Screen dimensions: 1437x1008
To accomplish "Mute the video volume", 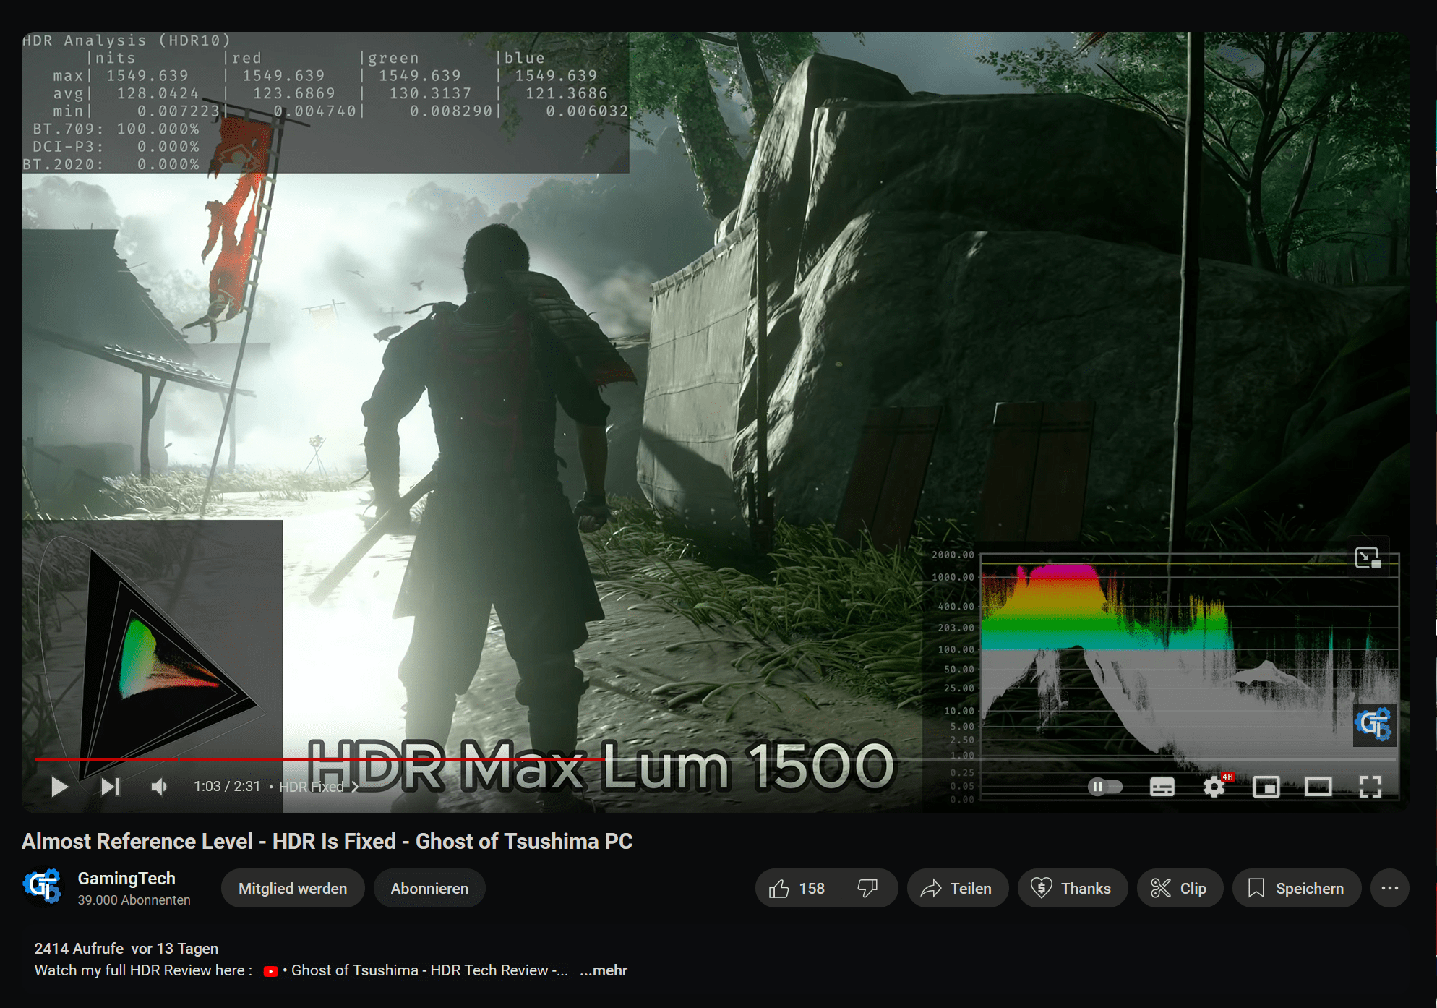I will pyautogui.click(x=159, y=787).
